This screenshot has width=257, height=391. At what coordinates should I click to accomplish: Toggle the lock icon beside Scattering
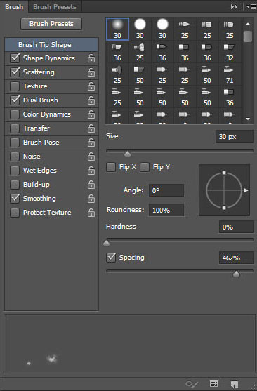point(91,72)
